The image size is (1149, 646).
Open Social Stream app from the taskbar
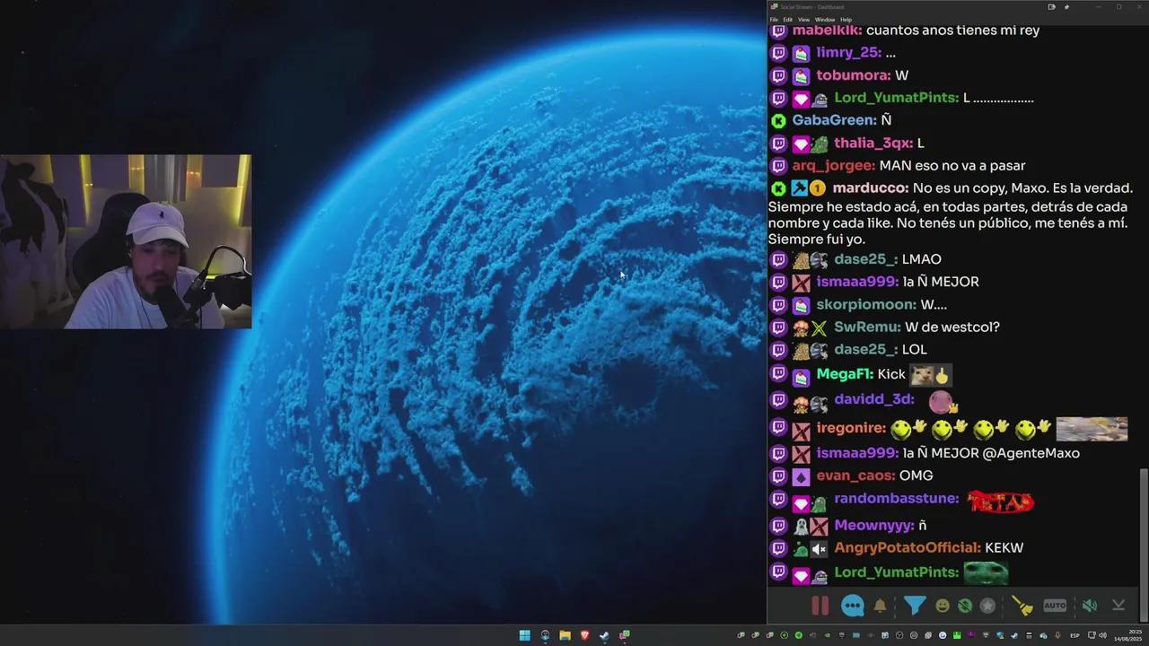pos(625,635)
